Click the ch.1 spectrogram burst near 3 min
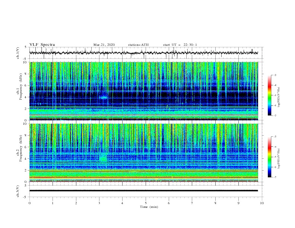Screen dimensions: 295x228 tap(103, 98)
